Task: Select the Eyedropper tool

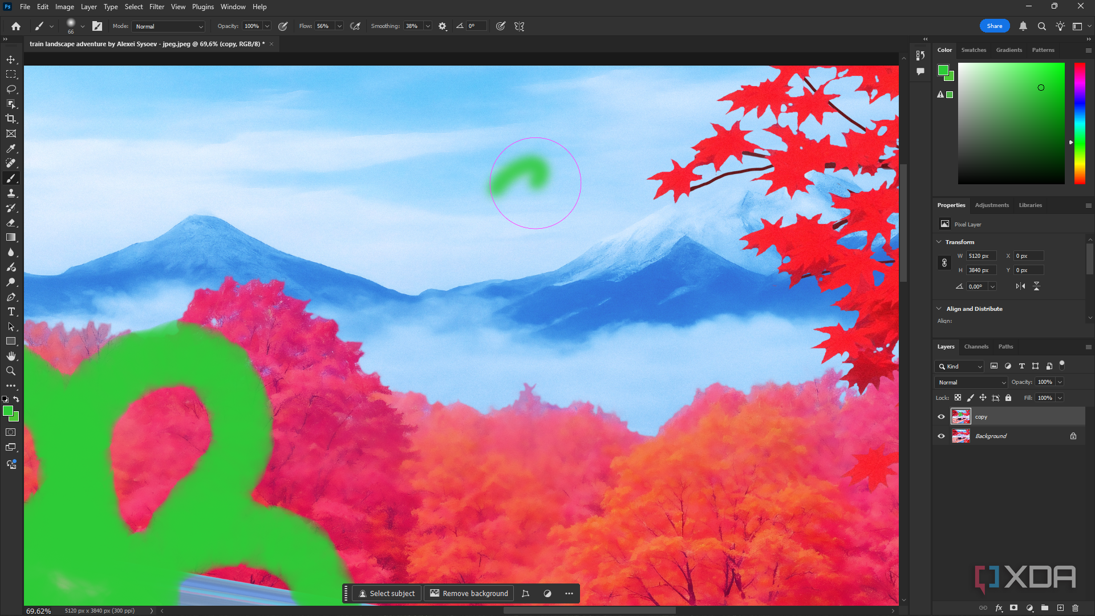Action: pos(11,148)
